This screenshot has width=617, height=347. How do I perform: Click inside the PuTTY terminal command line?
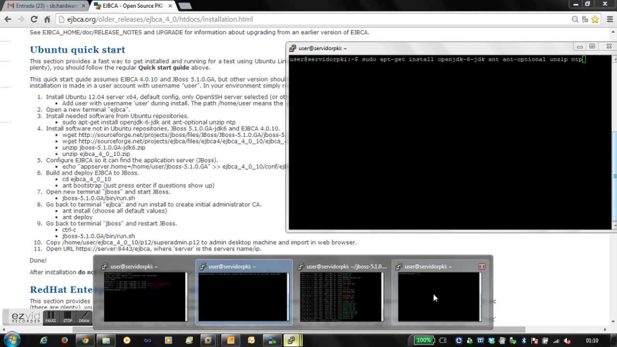[x=437, y=59]
